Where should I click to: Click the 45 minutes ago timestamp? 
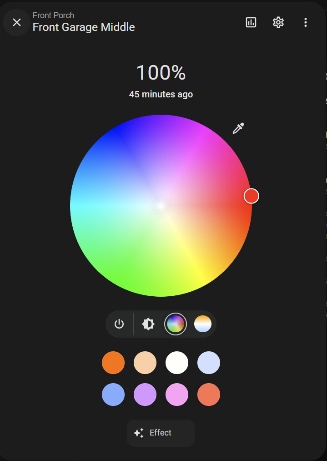[161, 94]
